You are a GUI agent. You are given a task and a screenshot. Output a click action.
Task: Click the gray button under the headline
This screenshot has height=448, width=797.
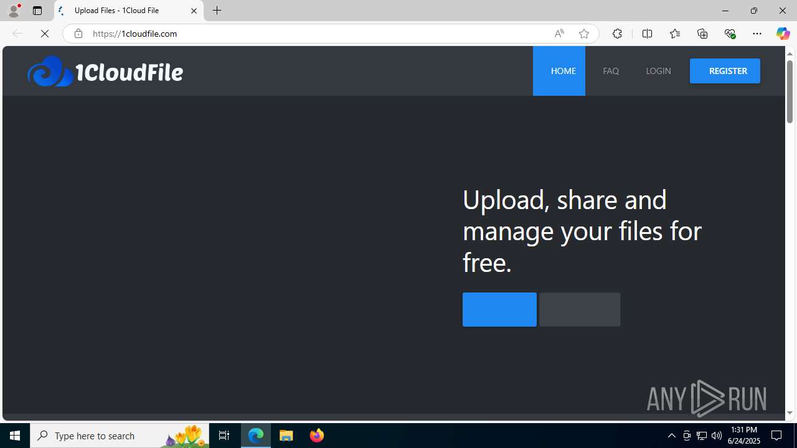click(580, 309)
